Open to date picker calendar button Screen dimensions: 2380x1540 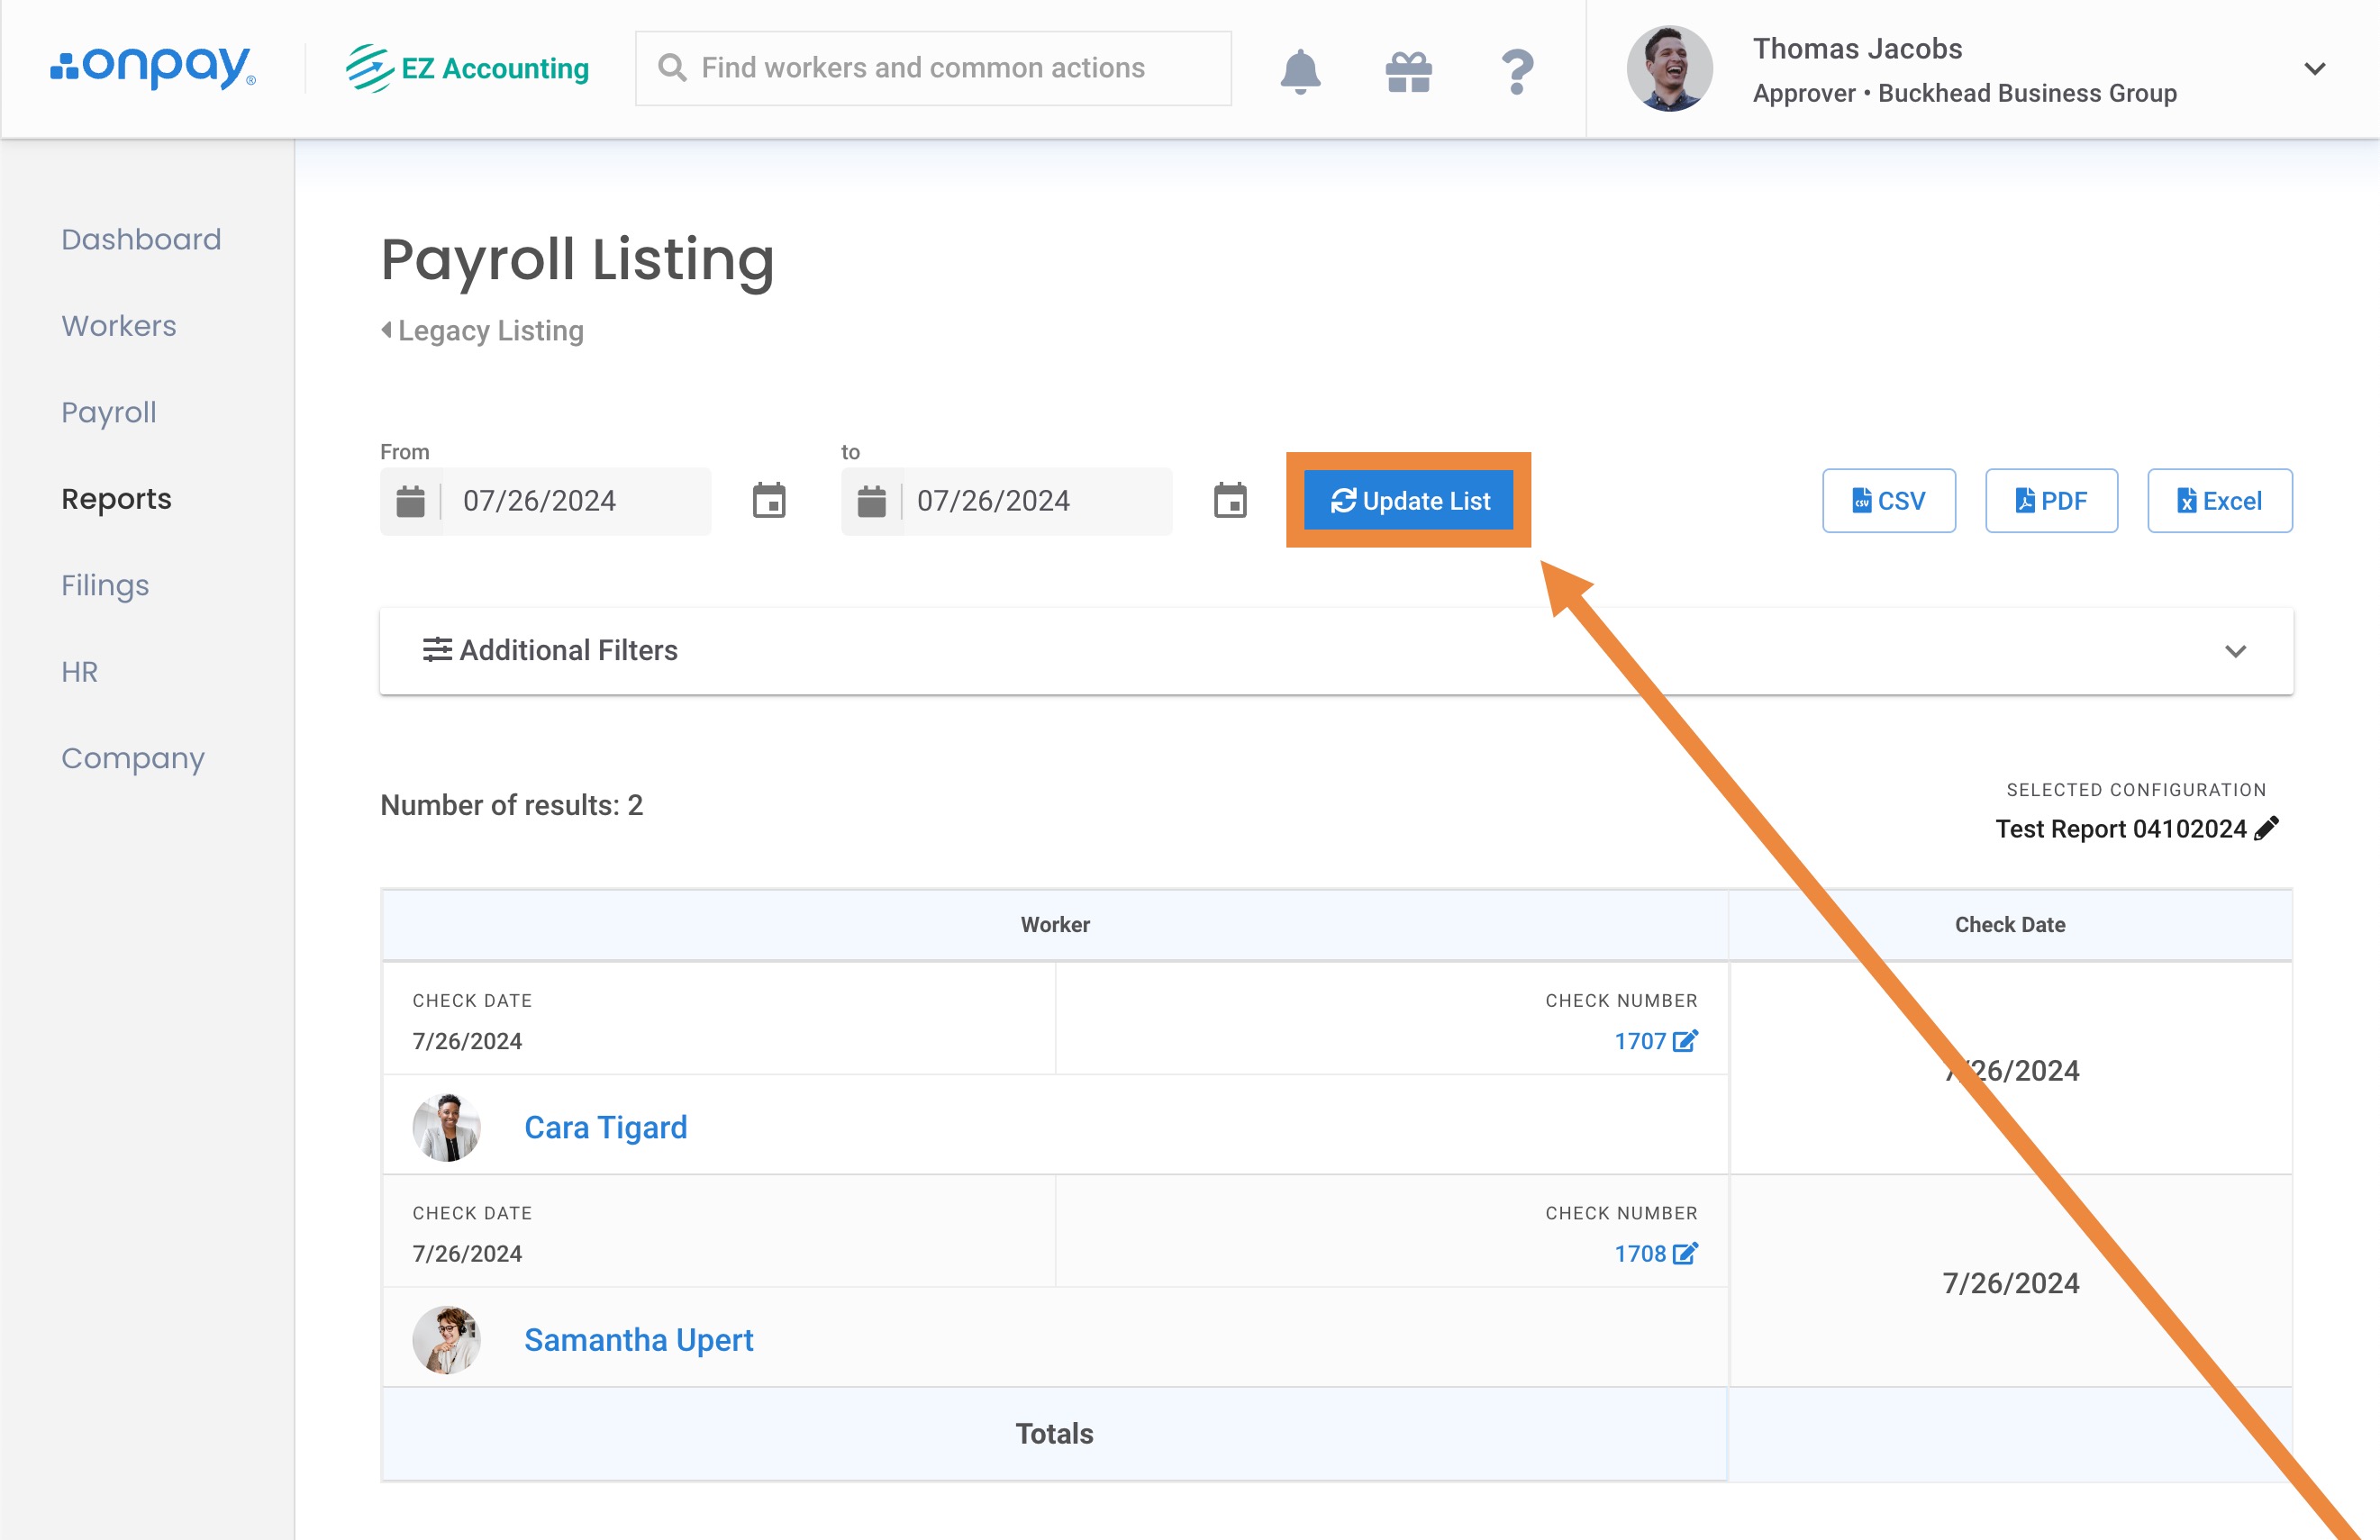pos(1230,501)
